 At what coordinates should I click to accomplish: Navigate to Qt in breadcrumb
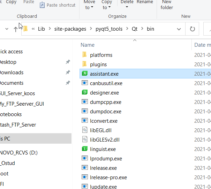pyautogui.click(x=135, y=29)
